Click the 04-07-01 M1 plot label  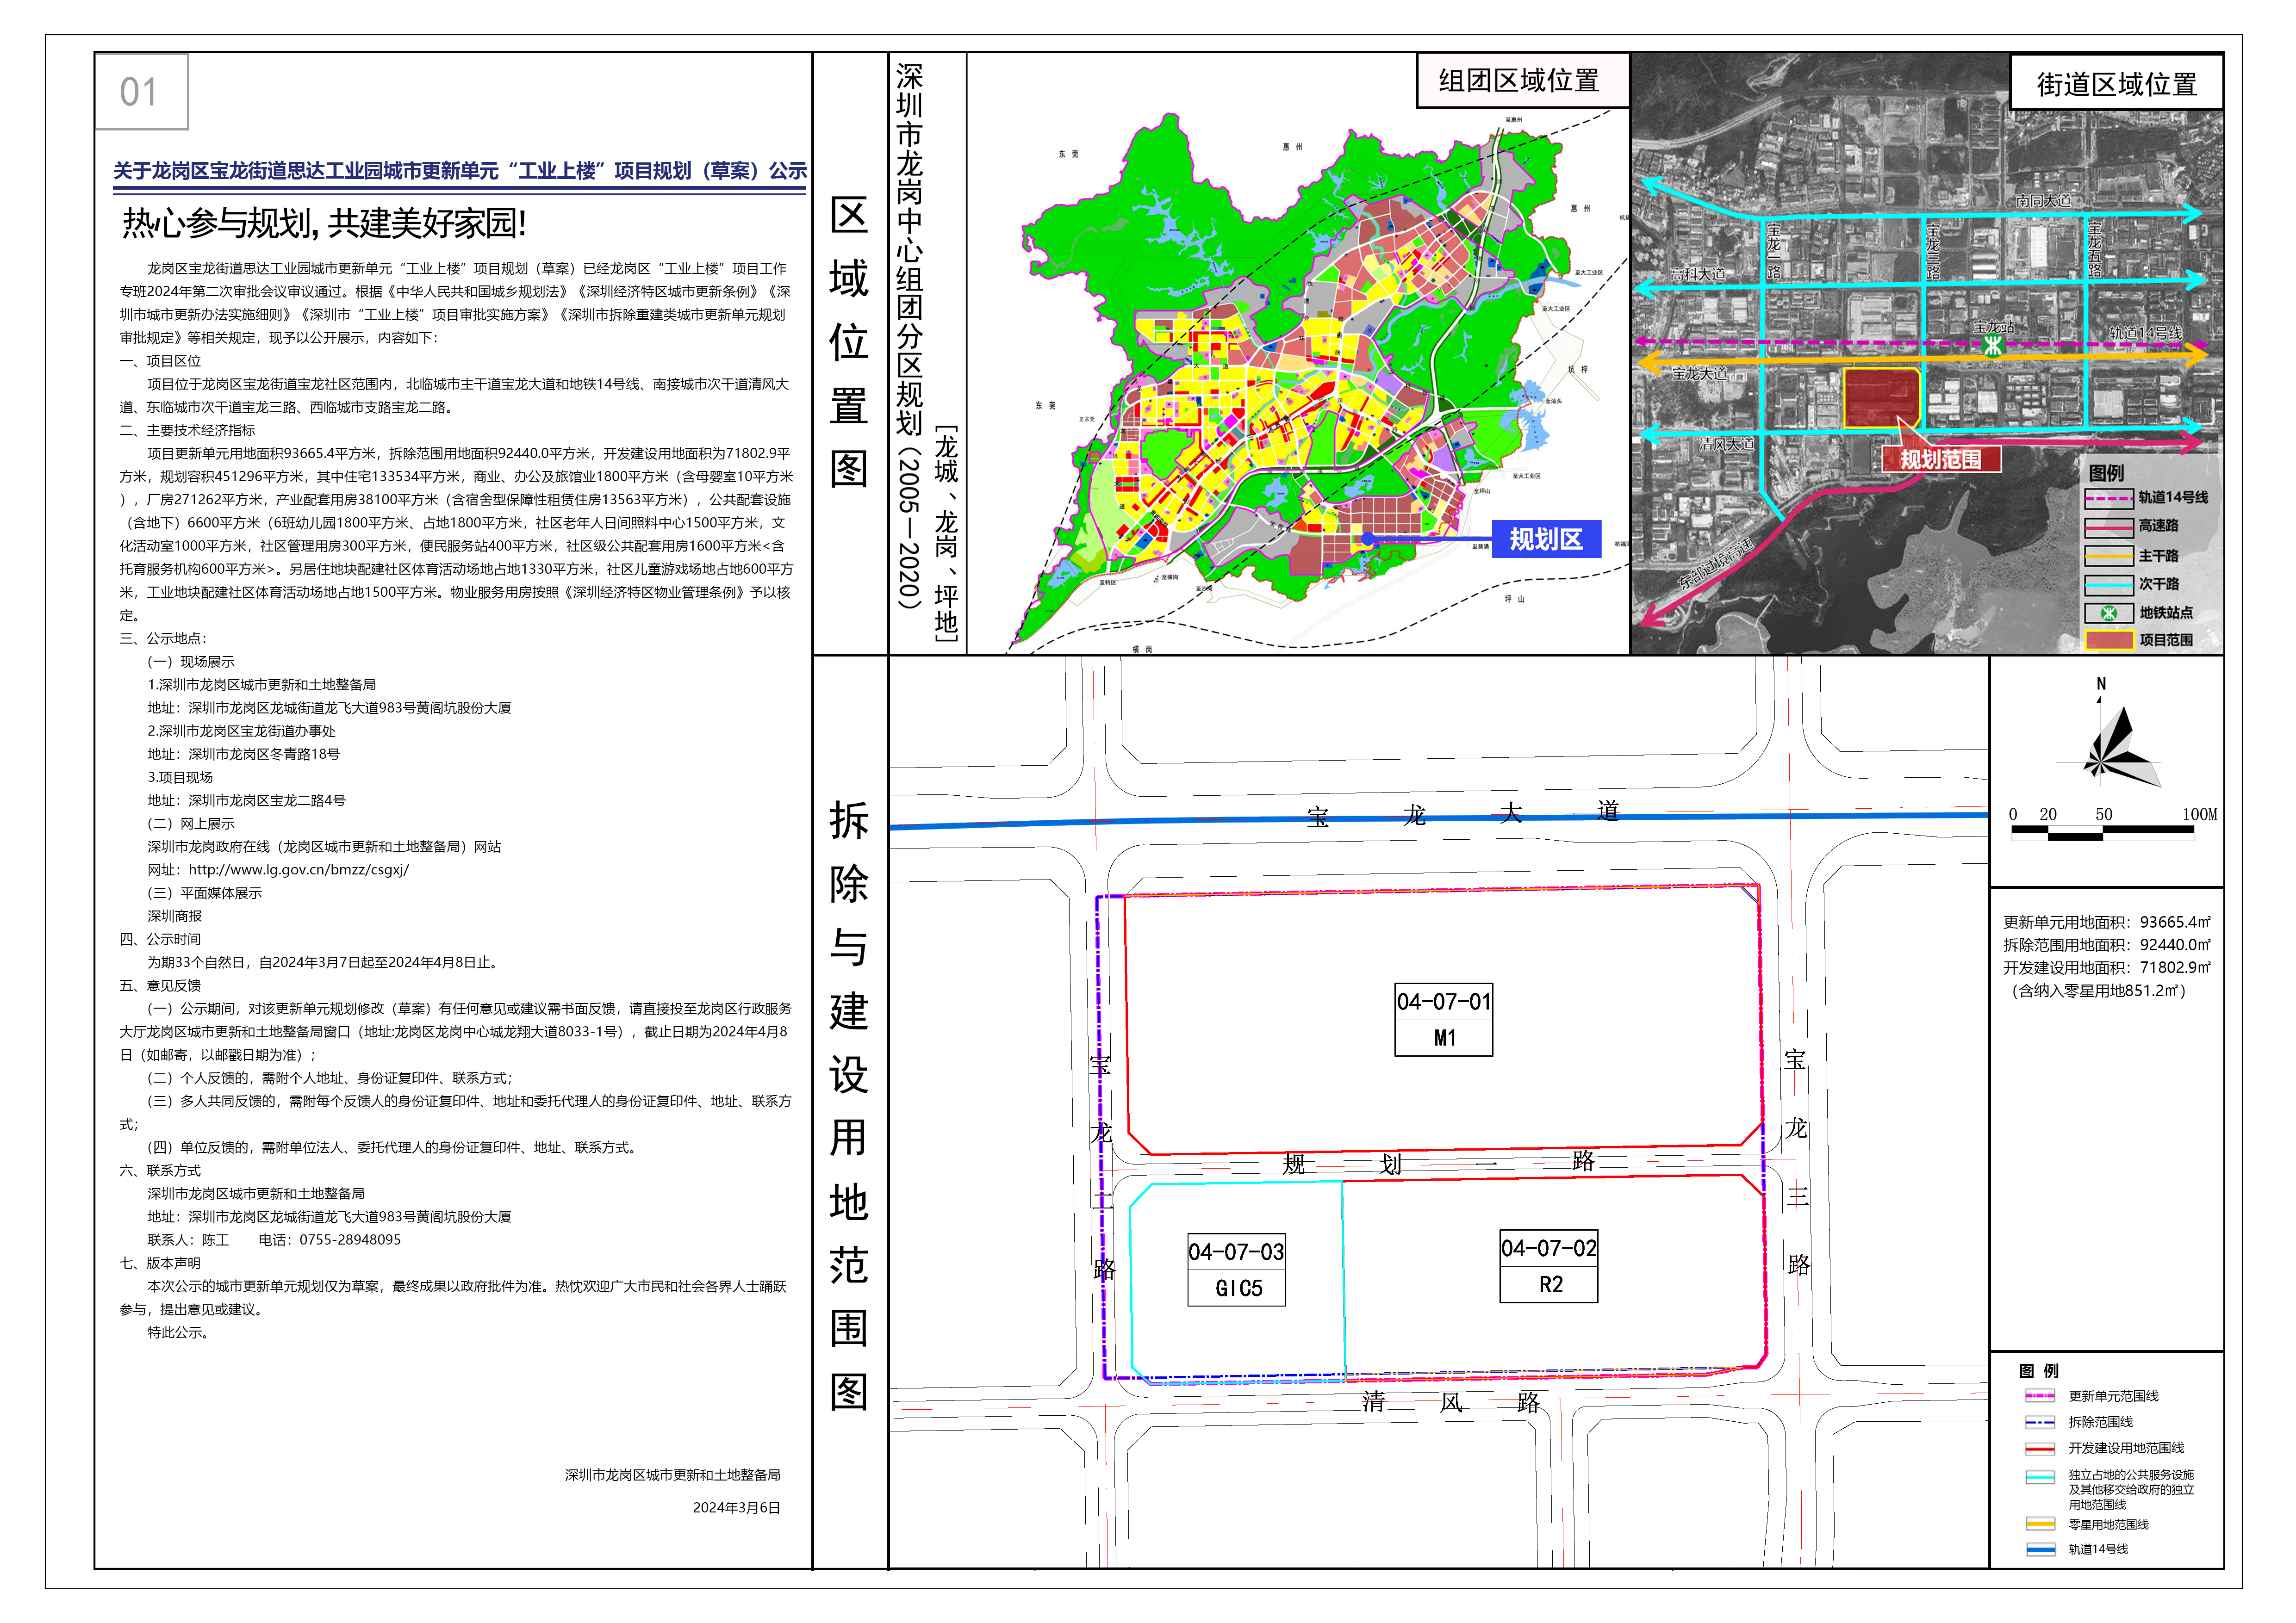pos(1444,1019)
